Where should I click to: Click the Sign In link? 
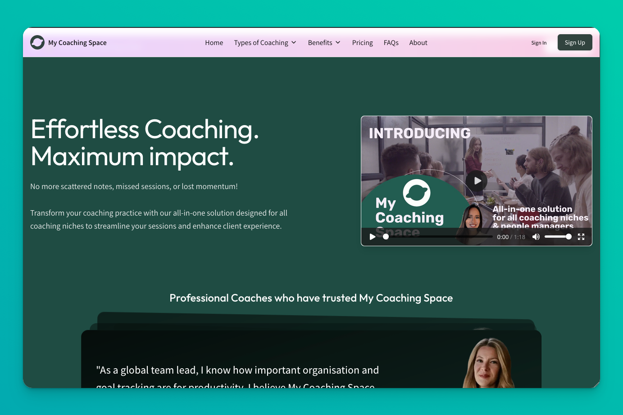pos(539,43)
